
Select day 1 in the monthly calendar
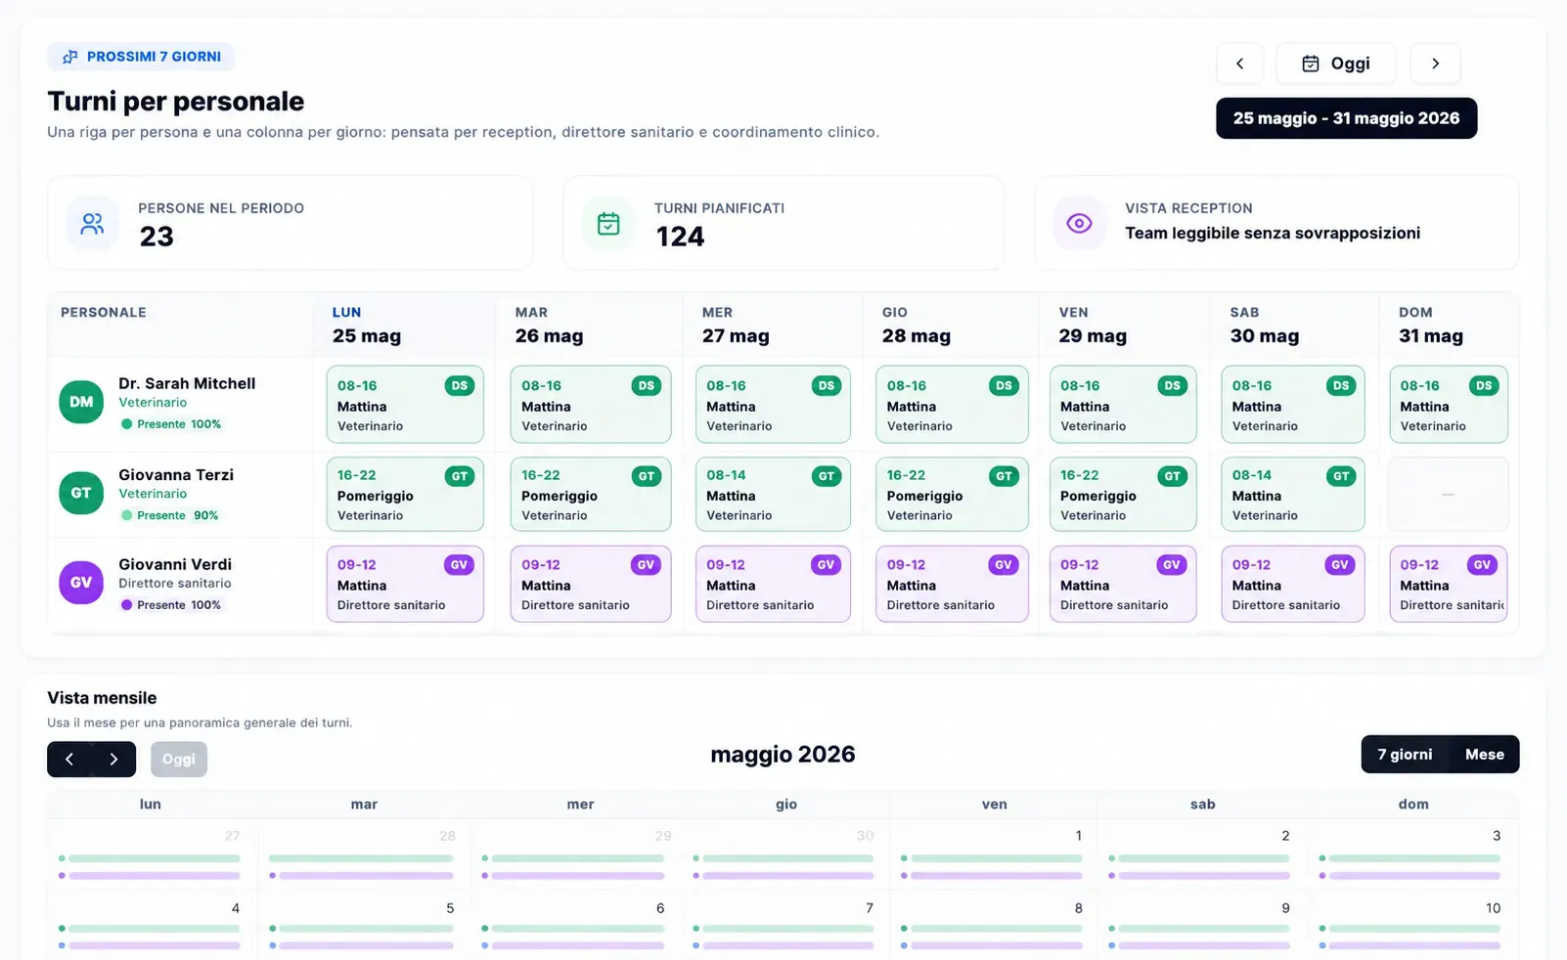click(1078, 836)
